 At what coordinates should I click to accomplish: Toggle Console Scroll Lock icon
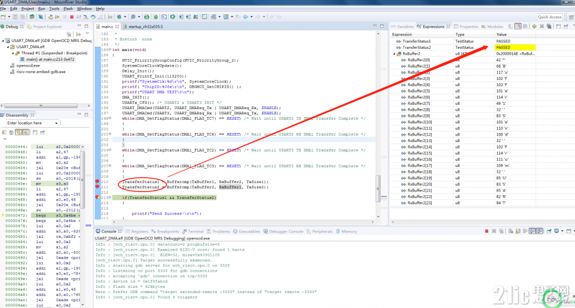(518, 231)
